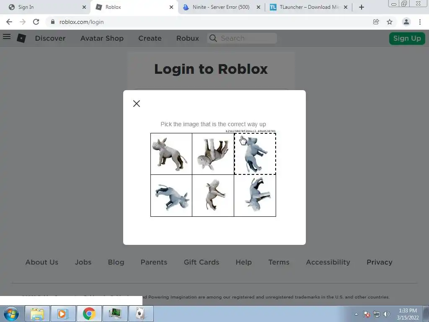Show hidden system tray icons
The width and height of the screenshot is (429, 322).
tap(356, 314)
